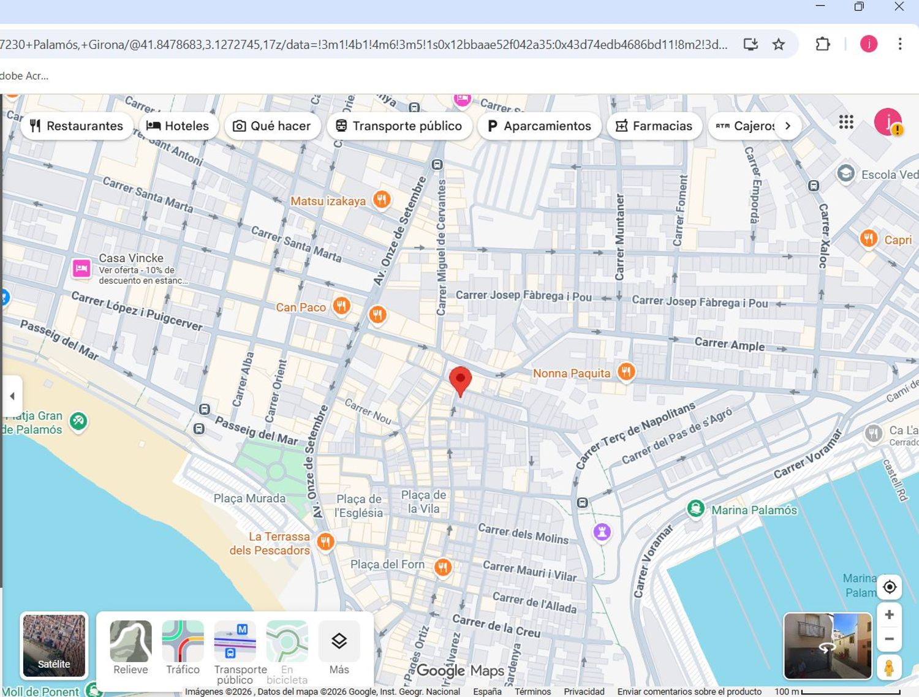This screenshot has height=697, width=919.
Task: Click the Matsu izakaya restaurant pin
Action: [x=382, y=200]
